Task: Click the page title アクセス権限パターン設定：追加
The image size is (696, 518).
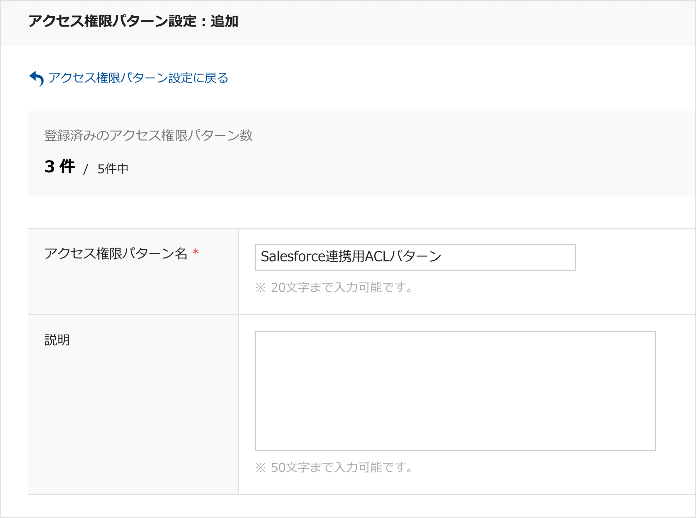Action: point(133,21)
